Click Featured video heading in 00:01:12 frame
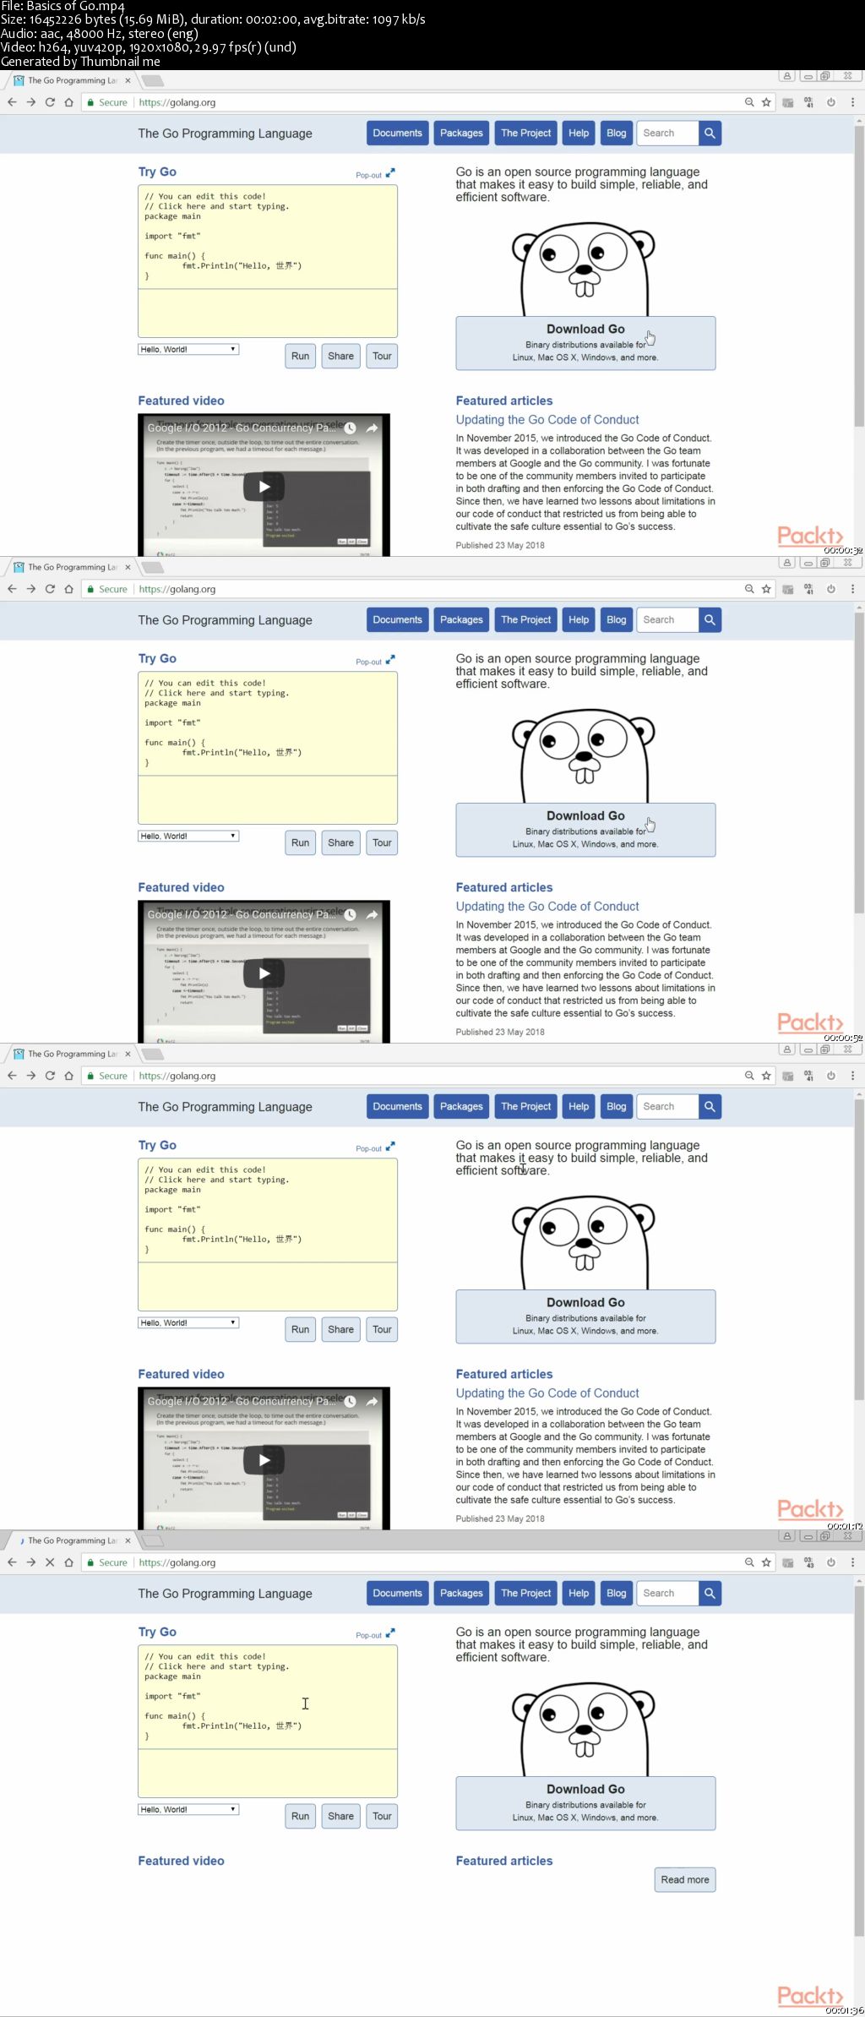Viewport: 865px width, 2017px height. click(182, 1374)
